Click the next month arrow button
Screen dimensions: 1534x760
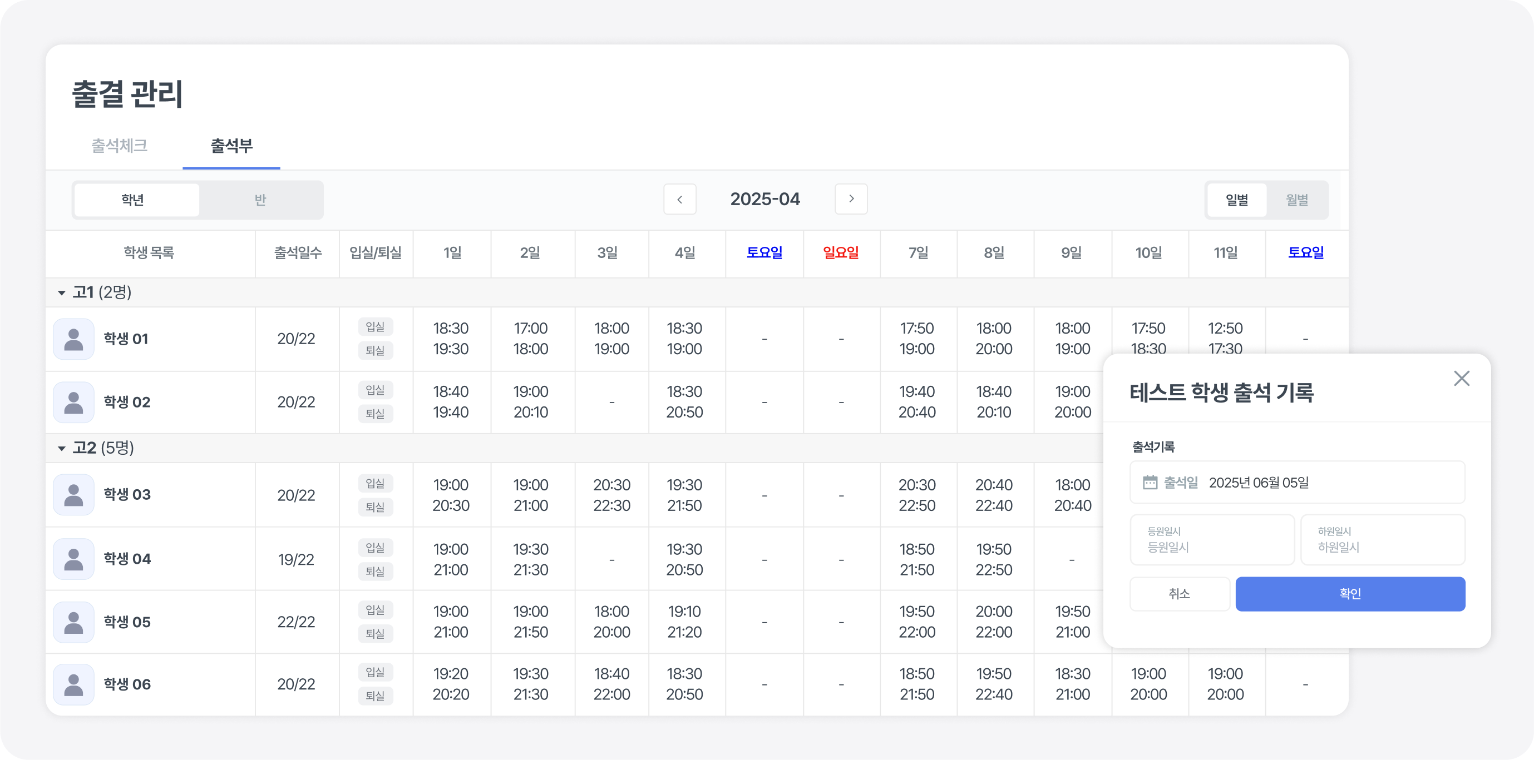851,199
